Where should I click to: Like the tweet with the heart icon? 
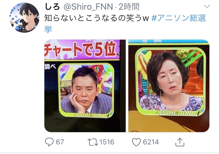click(x=136, y=142)
